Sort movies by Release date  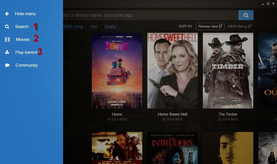click(210, 26)
